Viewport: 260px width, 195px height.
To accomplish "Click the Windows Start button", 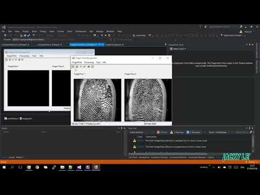I will (4, 167).
